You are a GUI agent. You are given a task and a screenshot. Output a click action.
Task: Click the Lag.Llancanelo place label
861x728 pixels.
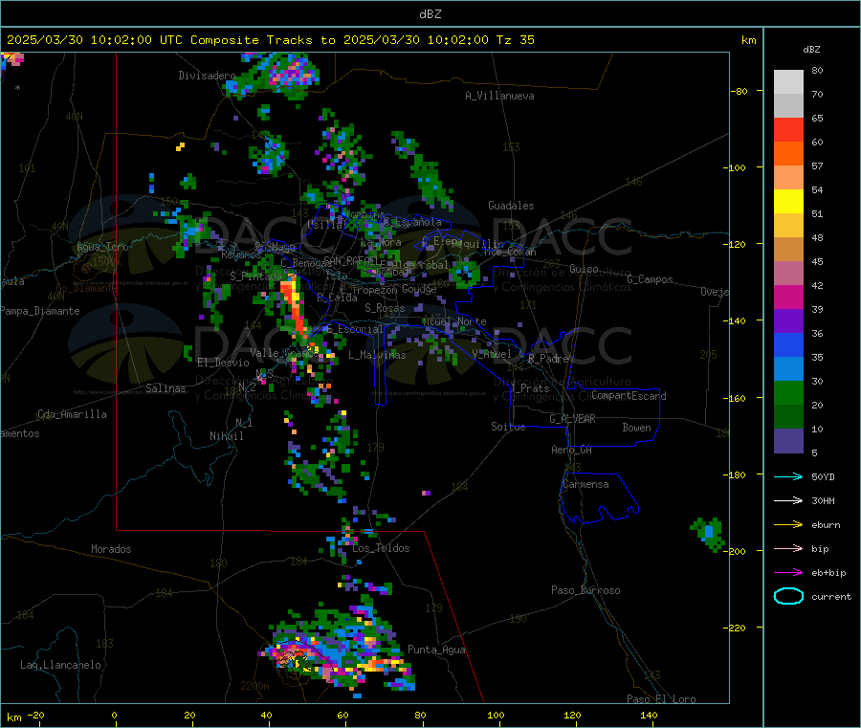click(x=60, y=666)
